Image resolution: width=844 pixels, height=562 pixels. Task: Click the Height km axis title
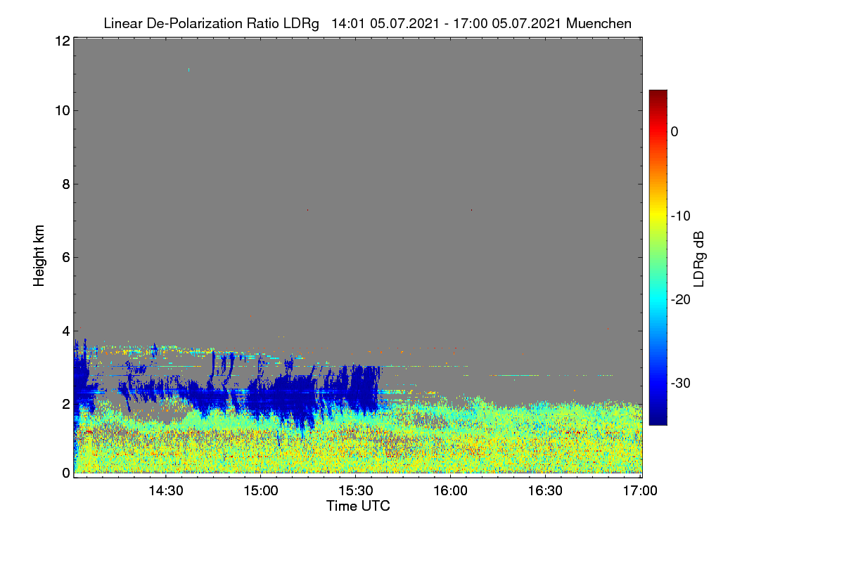pyautogui.click(x=39, y=256)
